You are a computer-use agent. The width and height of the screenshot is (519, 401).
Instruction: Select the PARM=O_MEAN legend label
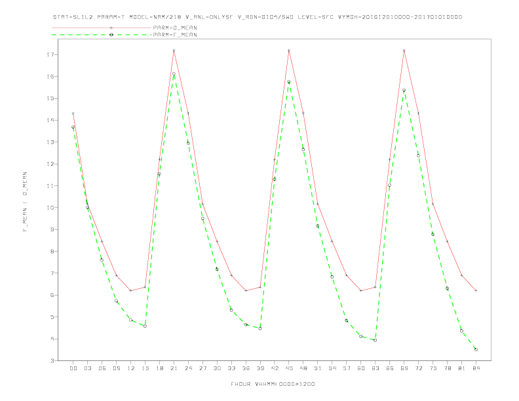pos(175,28)
